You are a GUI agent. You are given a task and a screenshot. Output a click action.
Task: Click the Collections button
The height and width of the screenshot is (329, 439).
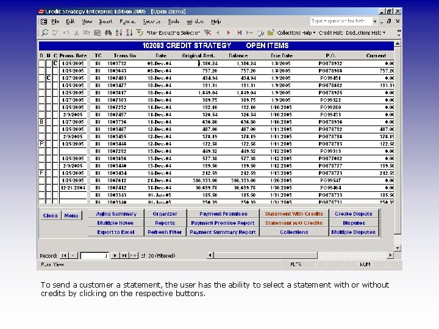pos(294,232)
